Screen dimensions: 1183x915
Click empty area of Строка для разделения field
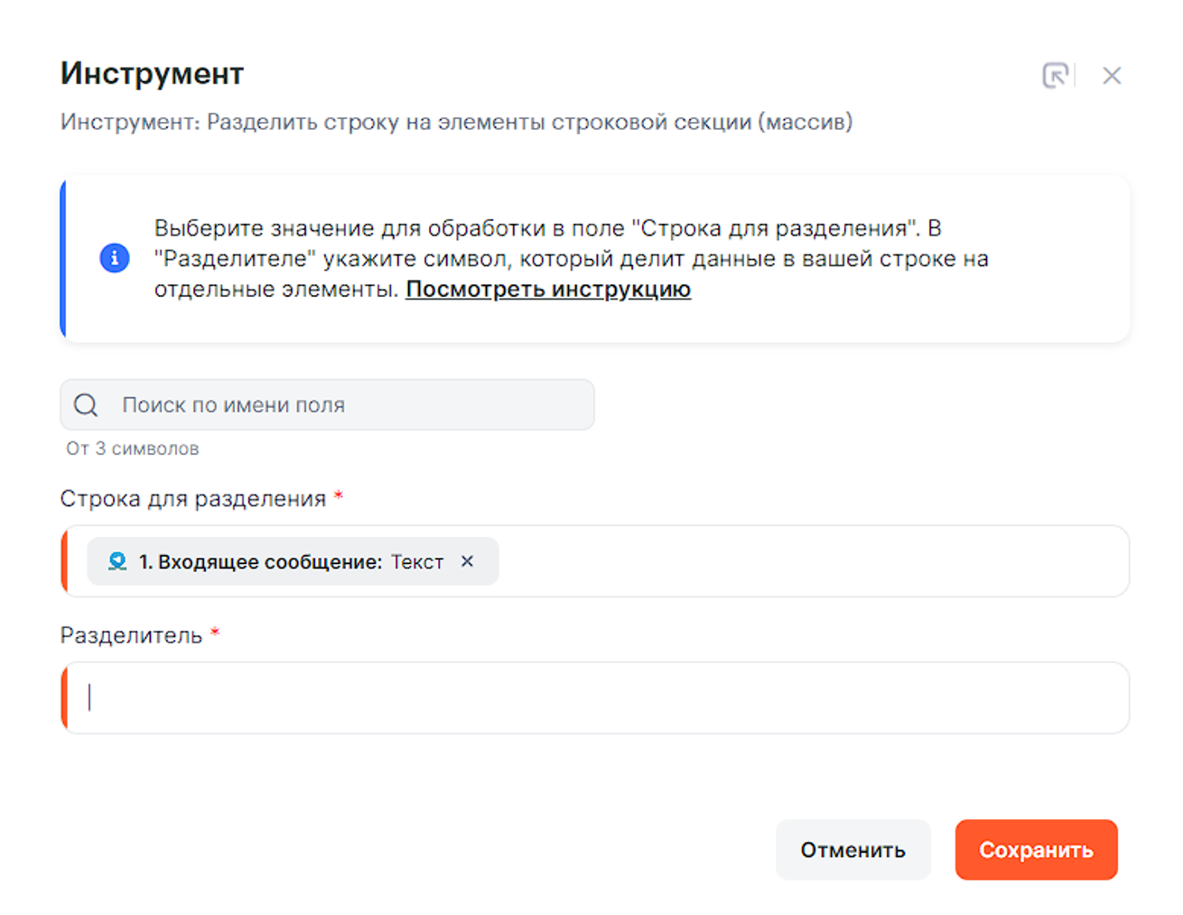pos(813,561)
